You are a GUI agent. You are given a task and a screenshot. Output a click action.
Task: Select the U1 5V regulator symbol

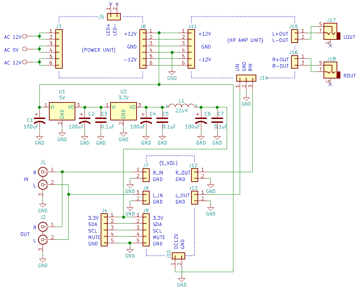(62, 111)
